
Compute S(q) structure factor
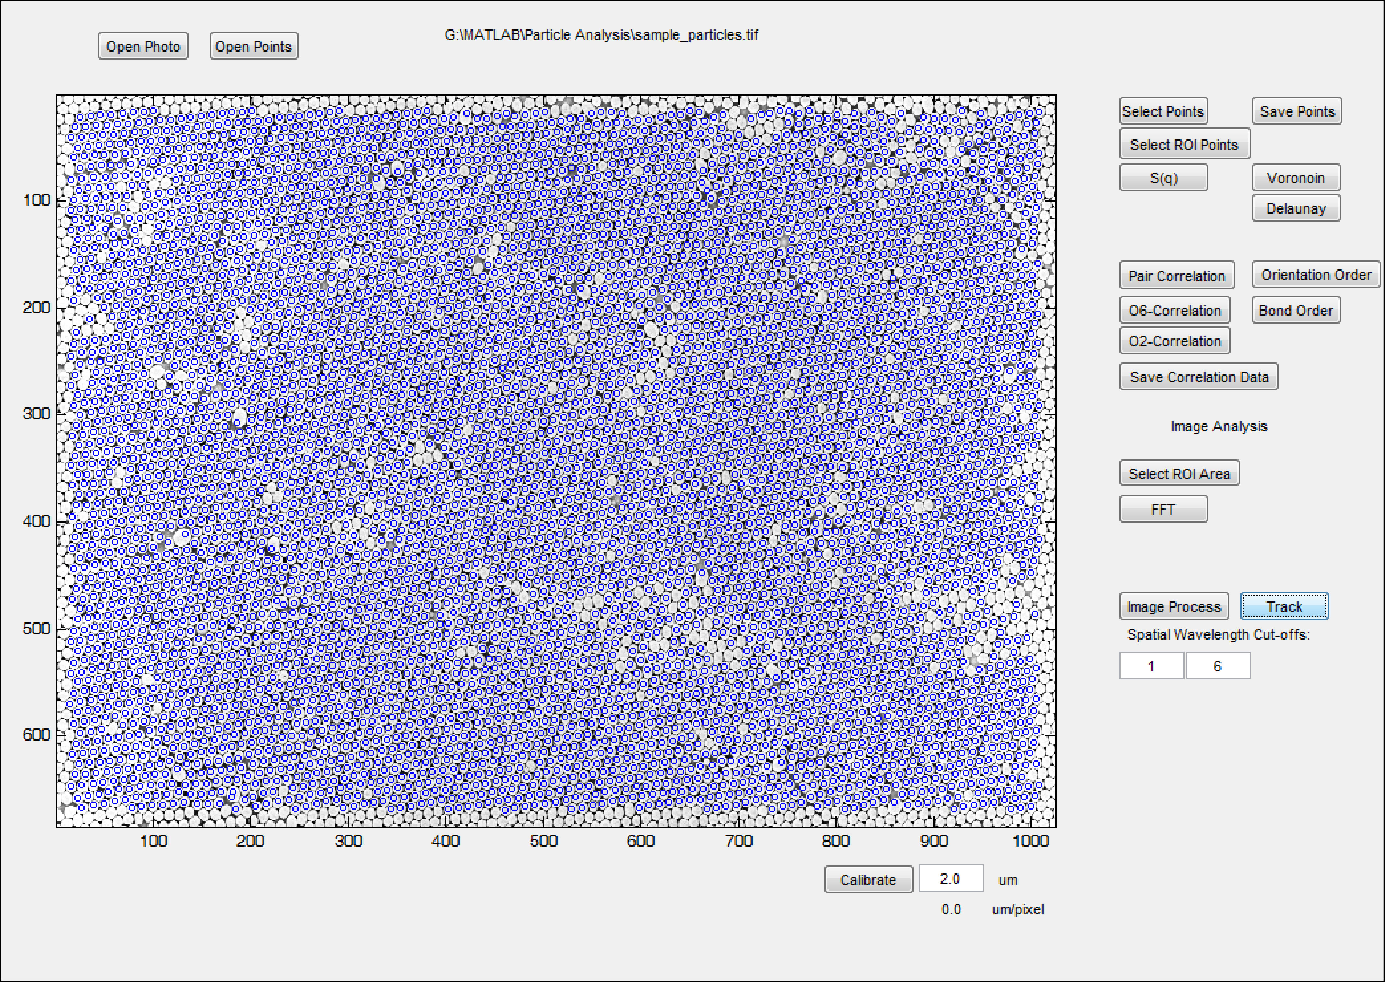coord(1163,178)
